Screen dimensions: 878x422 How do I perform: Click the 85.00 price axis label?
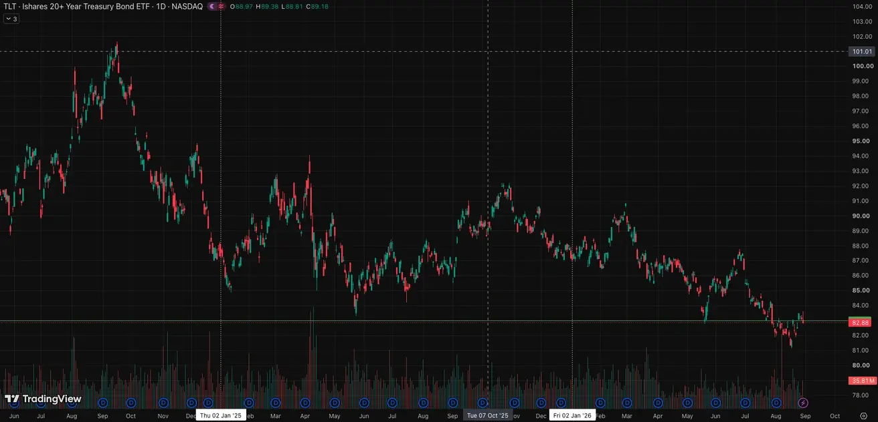coord(862,290)
